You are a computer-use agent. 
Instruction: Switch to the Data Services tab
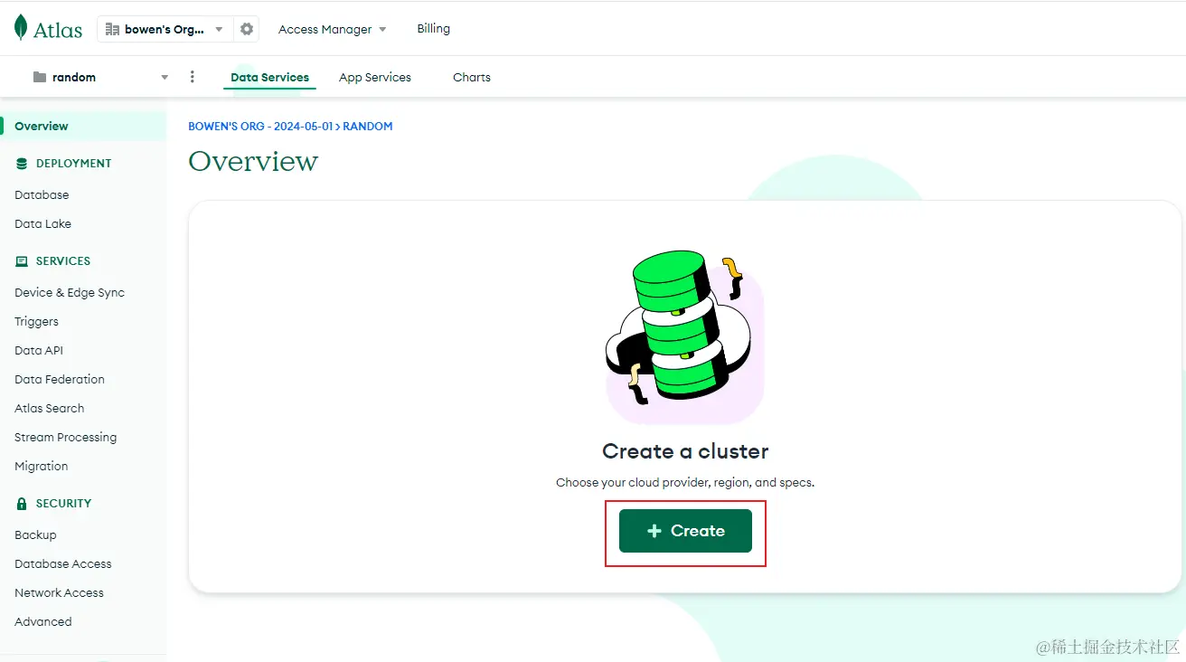click(269, 77)
